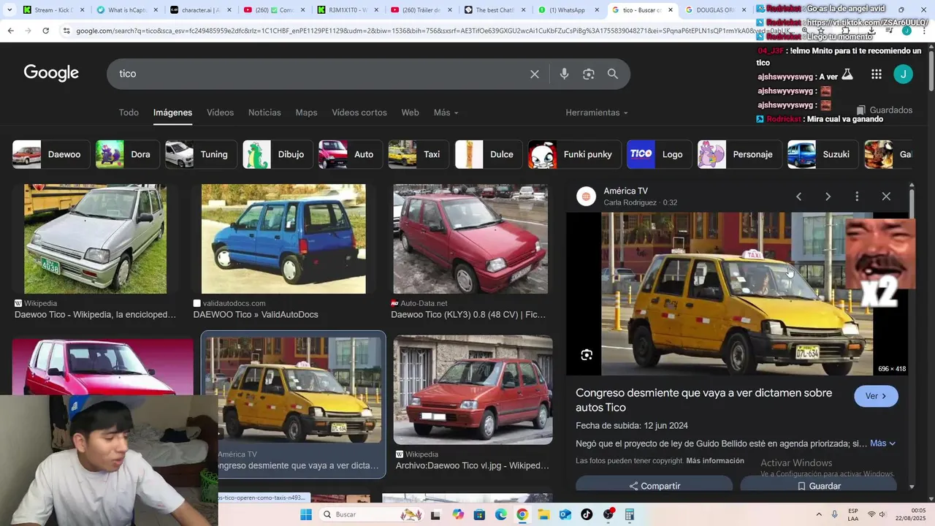This screenshot has height=526, width=935.
Task: Open browser tab search dropdown
Action: pyautogui.click(x=9, y=10)
